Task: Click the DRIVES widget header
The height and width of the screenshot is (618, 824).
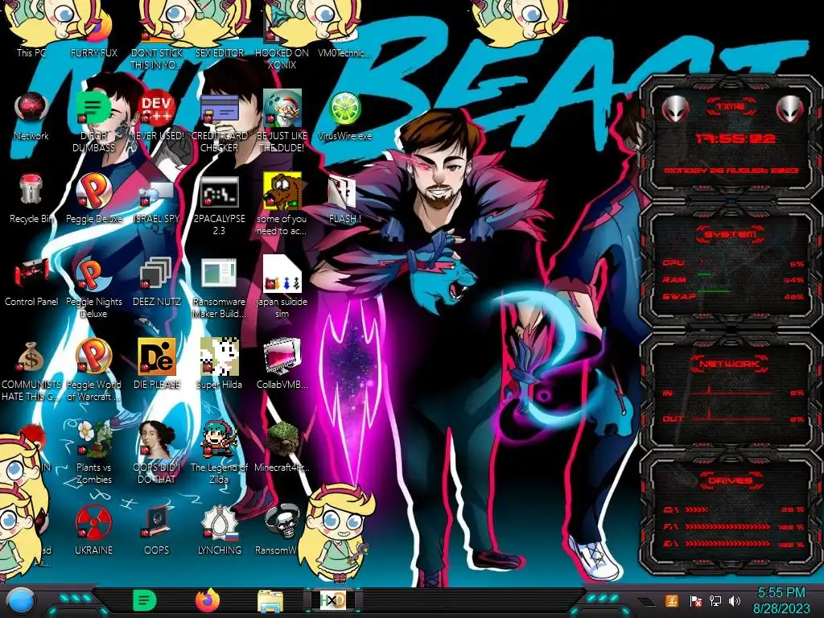Action: coord(729,480)
